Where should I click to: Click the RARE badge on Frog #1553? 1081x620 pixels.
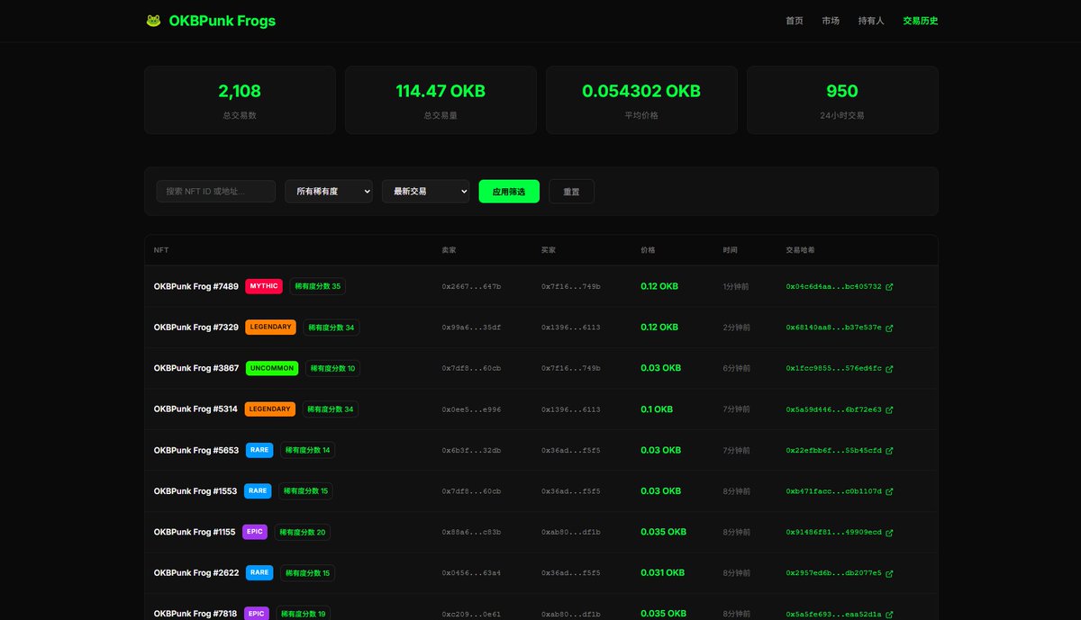click(x=258, y=491)
